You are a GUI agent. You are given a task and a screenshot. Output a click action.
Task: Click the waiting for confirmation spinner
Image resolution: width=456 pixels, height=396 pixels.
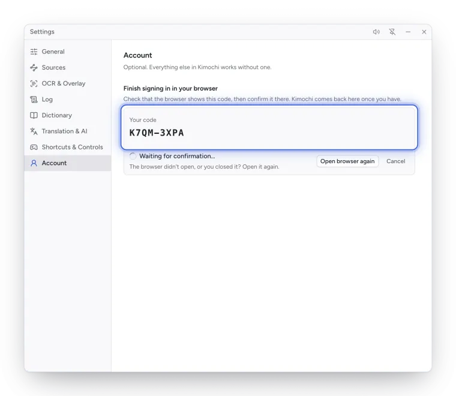click(x=133, y=156)
